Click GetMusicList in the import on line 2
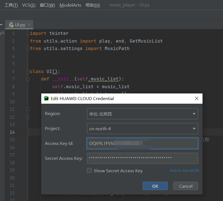Viewport: 223px width, 201px height. click(x=146, y=41)
